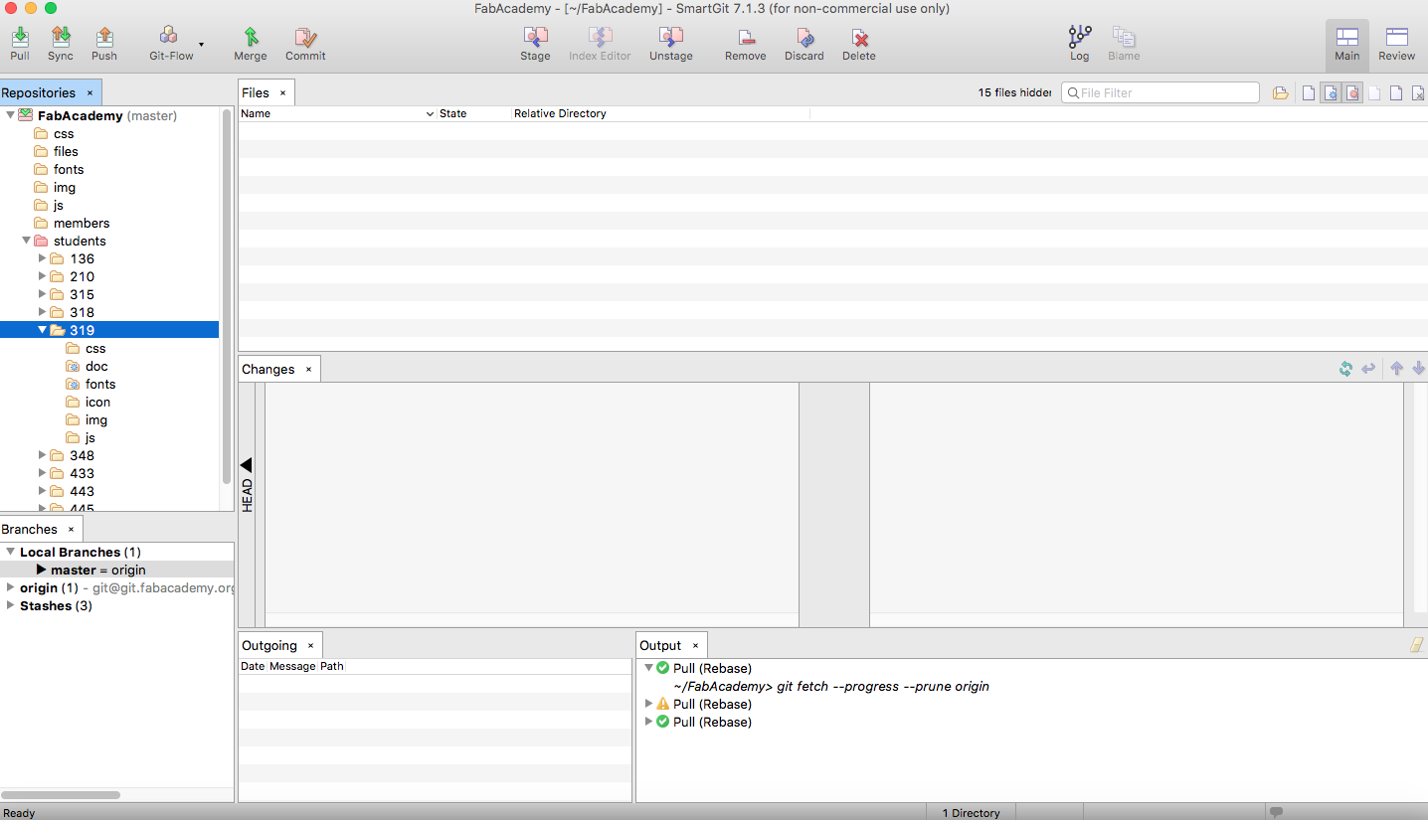Image resolution: width=1428 pixels, height=820 pixels.
Task: Click the HEAD arrow marker in Changes
Action: tap(247, 464)
